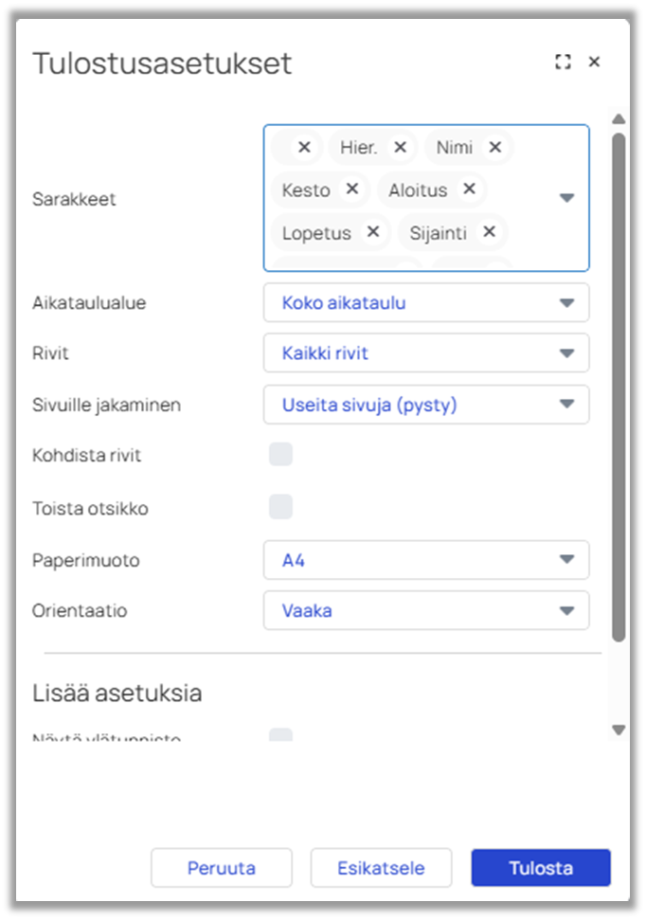646x920 pixels.
Task: Remove the Hier. column chip
Action: (400, 147)
